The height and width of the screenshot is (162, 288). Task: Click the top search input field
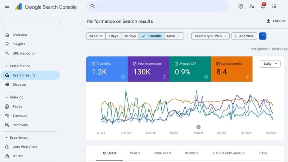pos(157,6)
